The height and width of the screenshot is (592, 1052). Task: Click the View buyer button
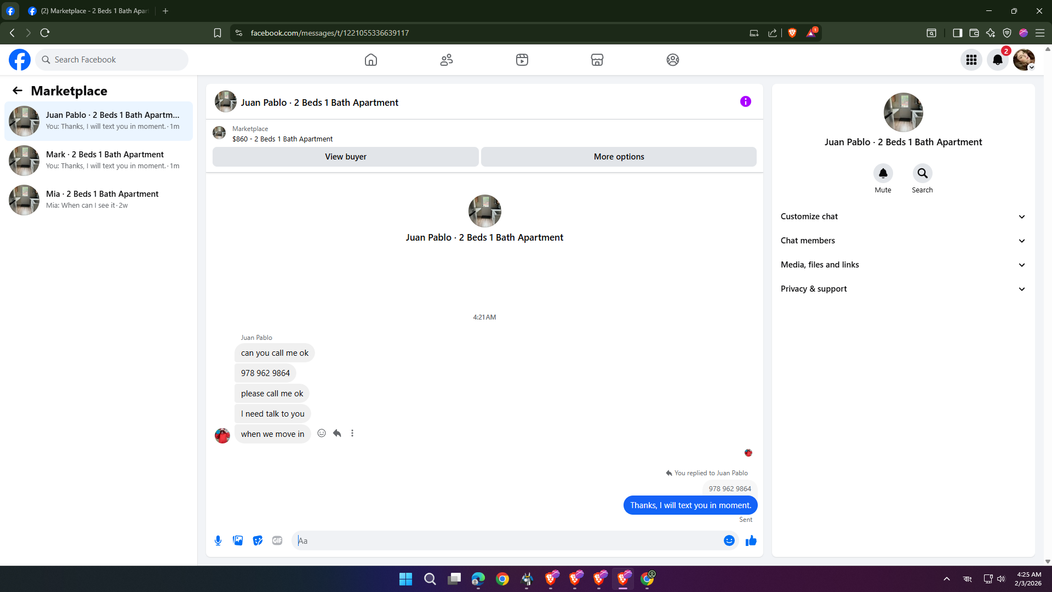(346, 157)
